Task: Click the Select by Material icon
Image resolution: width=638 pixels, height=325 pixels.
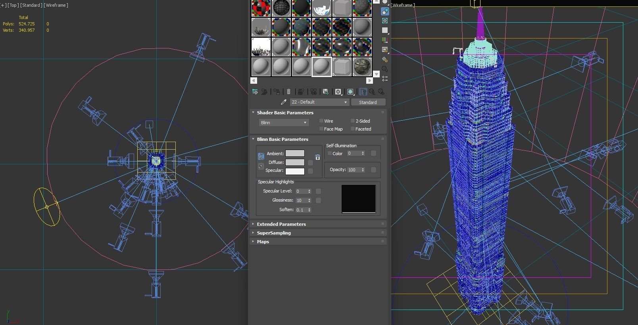Action: [x=385, y=69]
